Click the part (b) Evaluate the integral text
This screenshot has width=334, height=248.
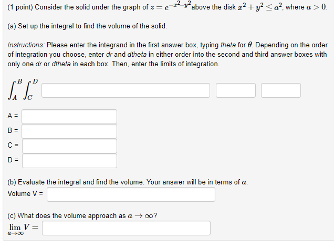(x=128, y=182)
